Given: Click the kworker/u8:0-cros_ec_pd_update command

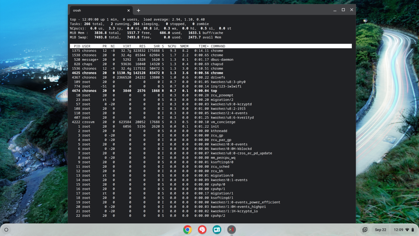Looking at the screenshot, I should (242, 153).
